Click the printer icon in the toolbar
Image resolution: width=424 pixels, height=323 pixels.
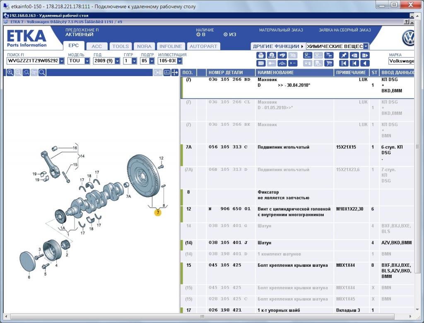(x=261, y=55)
